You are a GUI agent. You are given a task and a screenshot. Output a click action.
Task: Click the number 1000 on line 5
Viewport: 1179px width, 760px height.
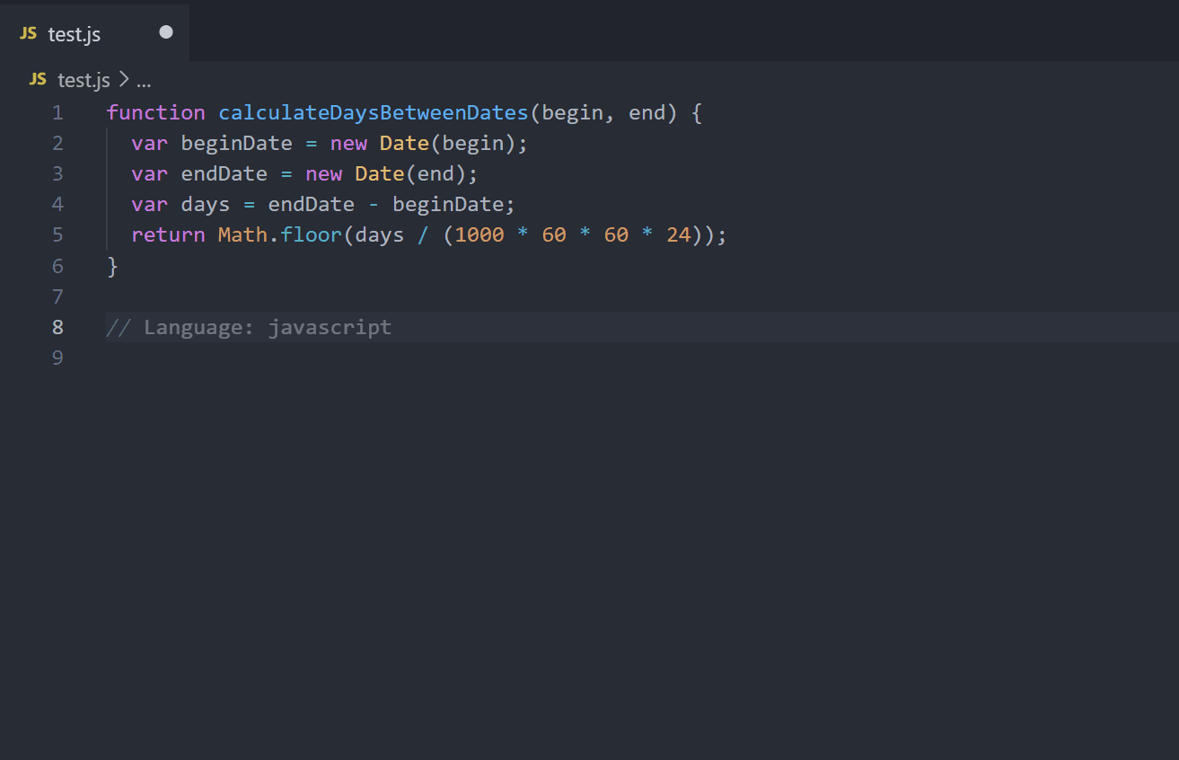pyautogui.click(x=480, y=235)
